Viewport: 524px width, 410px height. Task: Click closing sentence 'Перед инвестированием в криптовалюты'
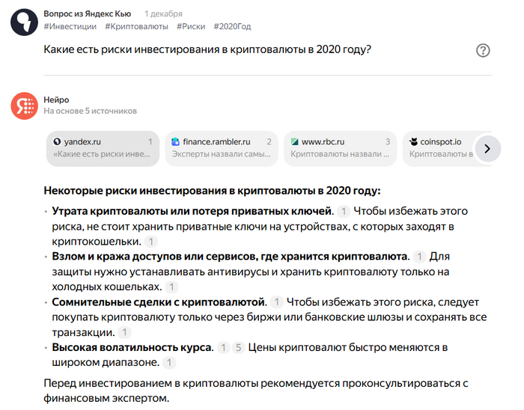point(256,391)
